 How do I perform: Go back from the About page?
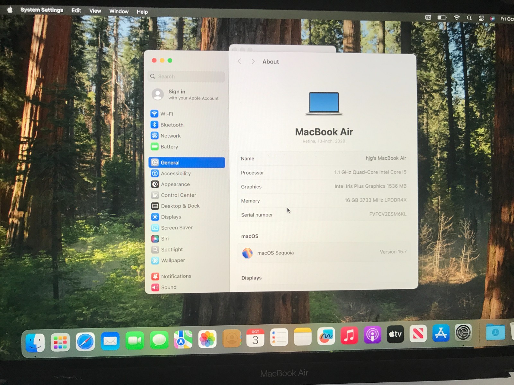pyautogui.click(x=239, y=61)
